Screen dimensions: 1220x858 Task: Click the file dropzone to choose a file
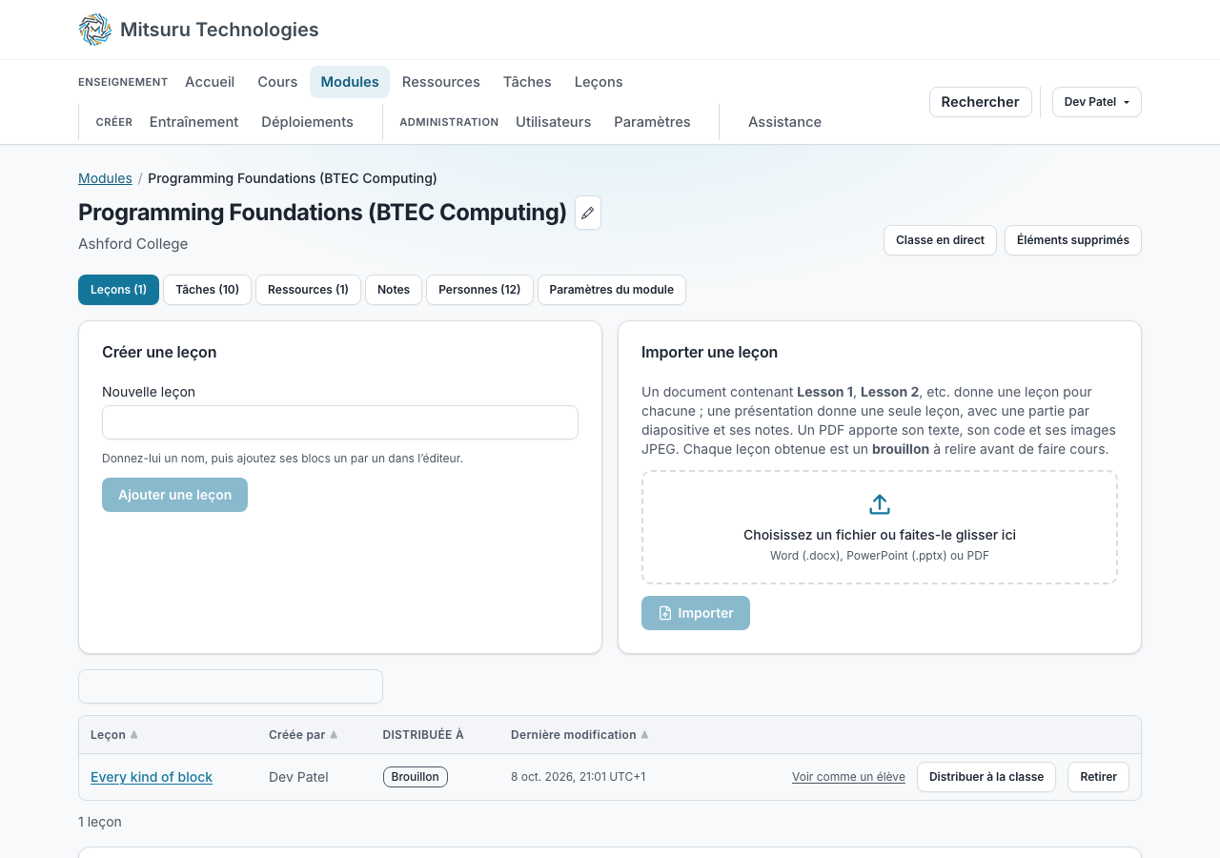(880, 527)
